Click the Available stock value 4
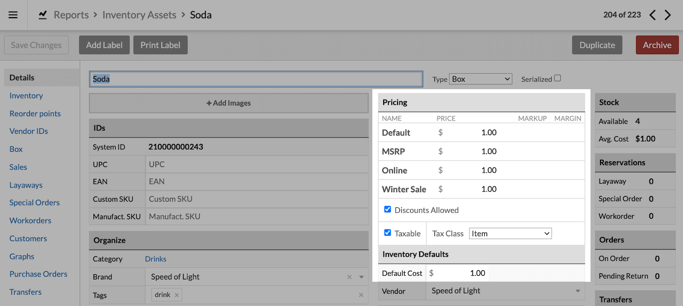The width and height of the screenshot is (683, 306). pyautogui.click(x=637, y=121)
